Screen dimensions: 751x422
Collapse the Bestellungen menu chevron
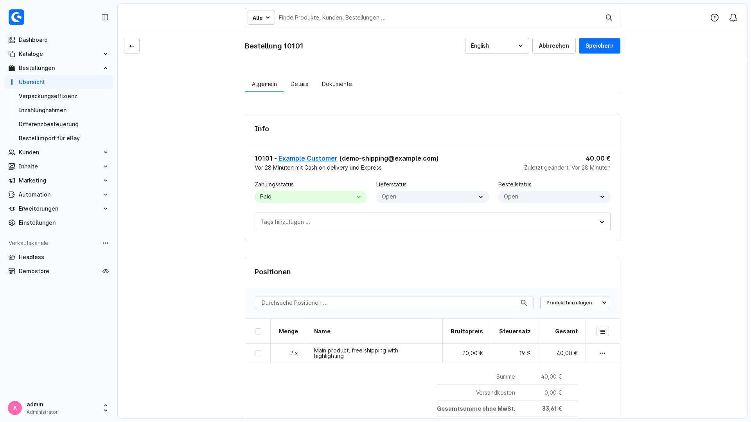coord(106,68)
